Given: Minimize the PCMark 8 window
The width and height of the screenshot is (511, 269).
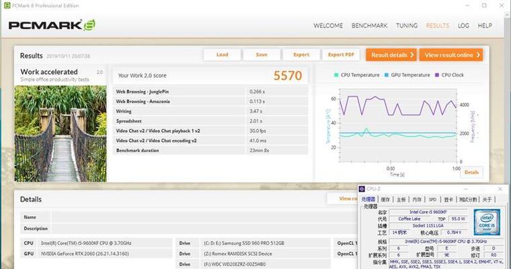Looking at the screenshot, I should coord(467,5).
